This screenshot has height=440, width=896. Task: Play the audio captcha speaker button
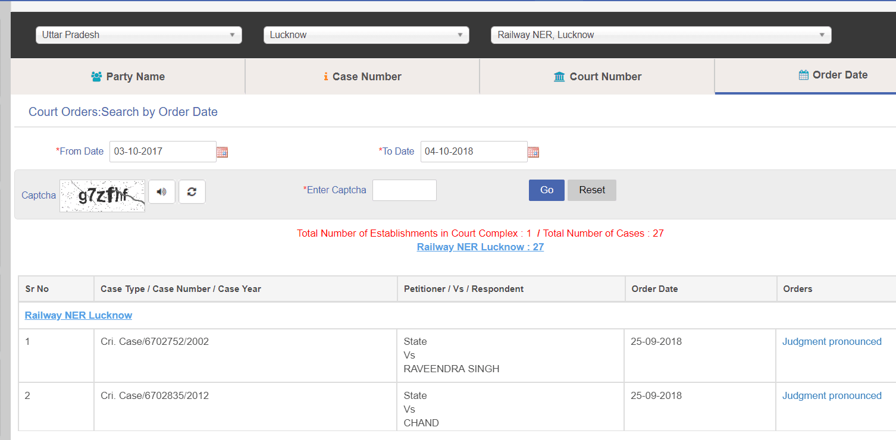(162, 191)
